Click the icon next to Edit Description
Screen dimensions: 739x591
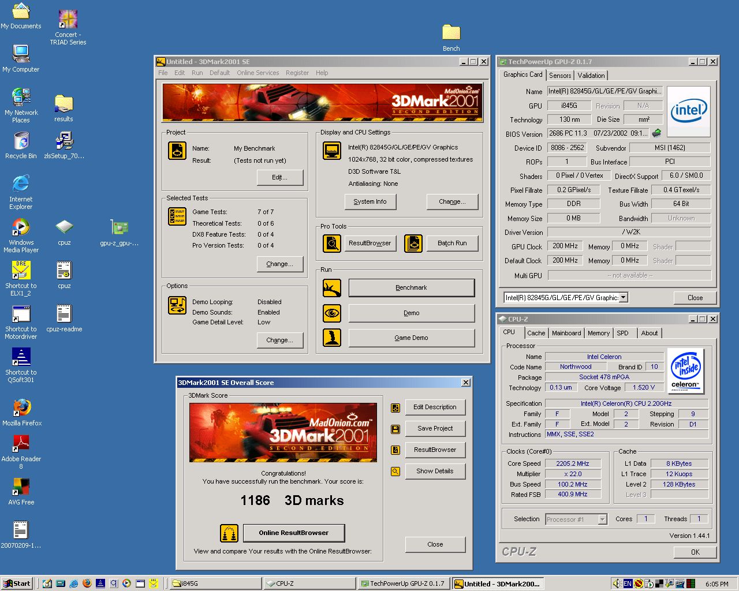click(x=395, y=408)
